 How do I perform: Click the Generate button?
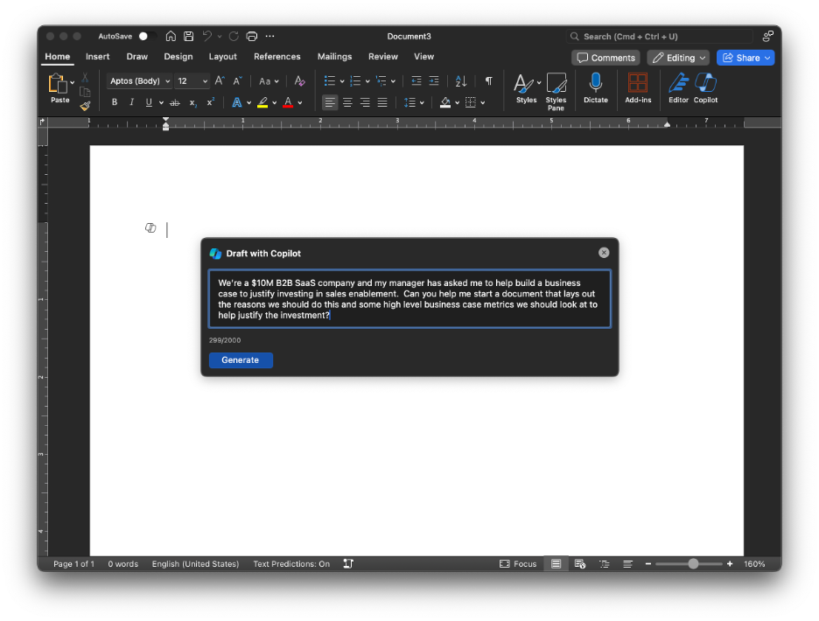pos(241,359)
